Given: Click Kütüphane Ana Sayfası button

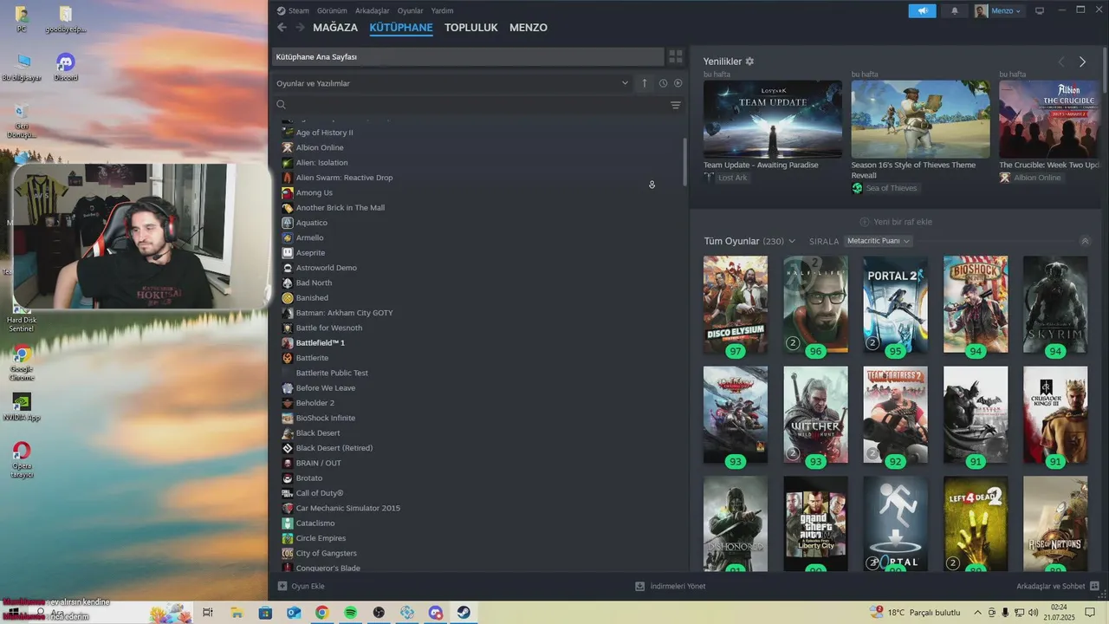Looking at the screenshot, I should [467, 56].
